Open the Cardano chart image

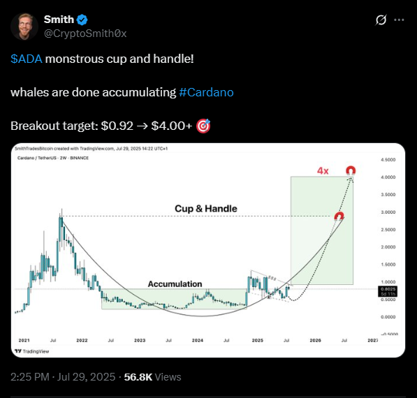208,250
